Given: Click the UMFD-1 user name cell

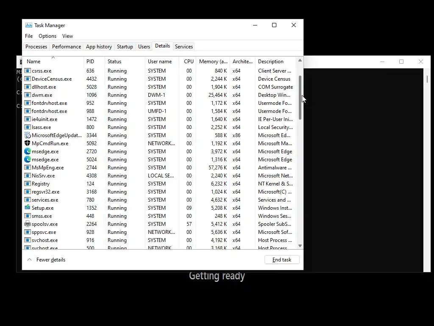Looking at the screenshot, I should pos(157,111).
